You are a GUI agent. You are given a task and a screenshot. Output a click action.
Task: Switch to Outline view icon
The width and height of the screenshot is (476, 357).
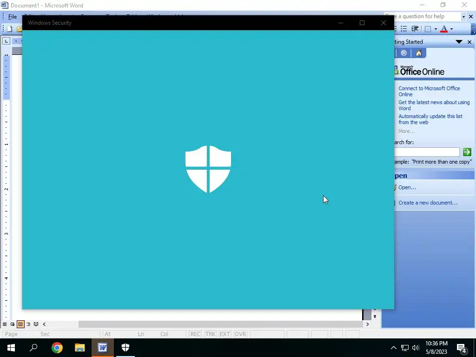[28, 324]
